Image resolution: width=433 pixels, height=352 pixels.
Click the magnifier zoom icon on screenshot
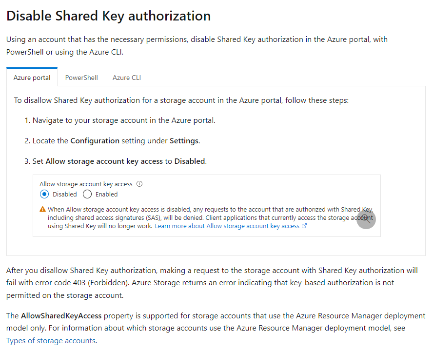[x=366, y=219]
